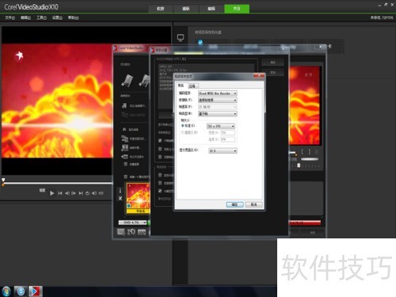Click the monitor icon in Share sidebar
This screenshot has height=297, width=396.
click(x=181, y=38)
